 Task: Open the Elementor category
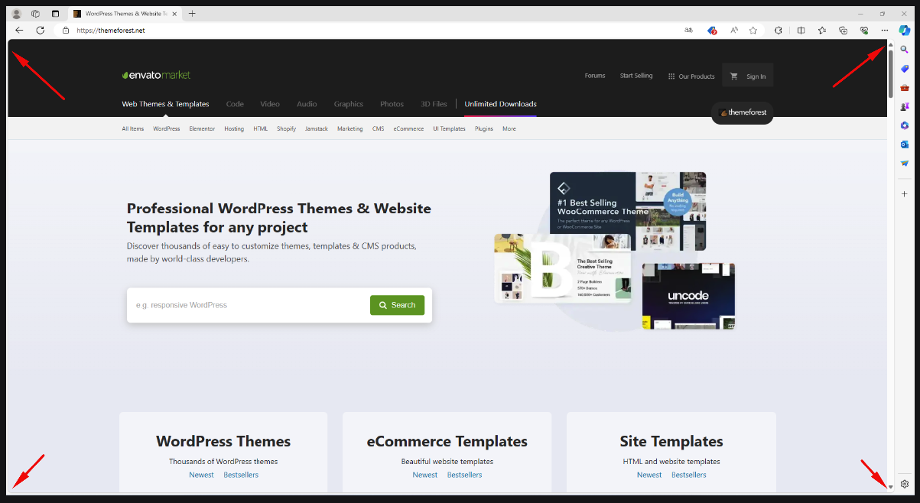pos(202,128)
